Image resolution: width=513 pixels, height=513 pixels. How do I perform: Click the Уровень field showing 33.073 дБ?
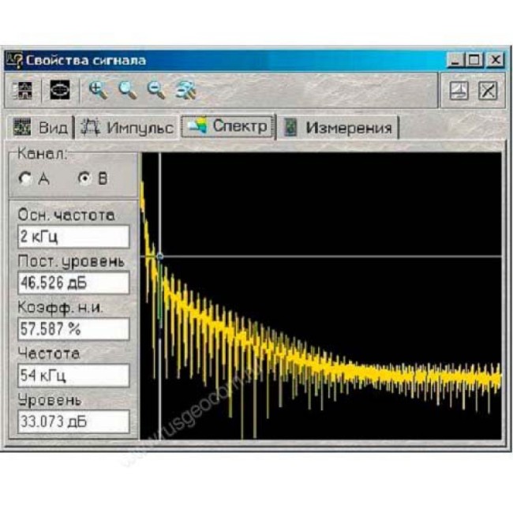pos(73,421)
